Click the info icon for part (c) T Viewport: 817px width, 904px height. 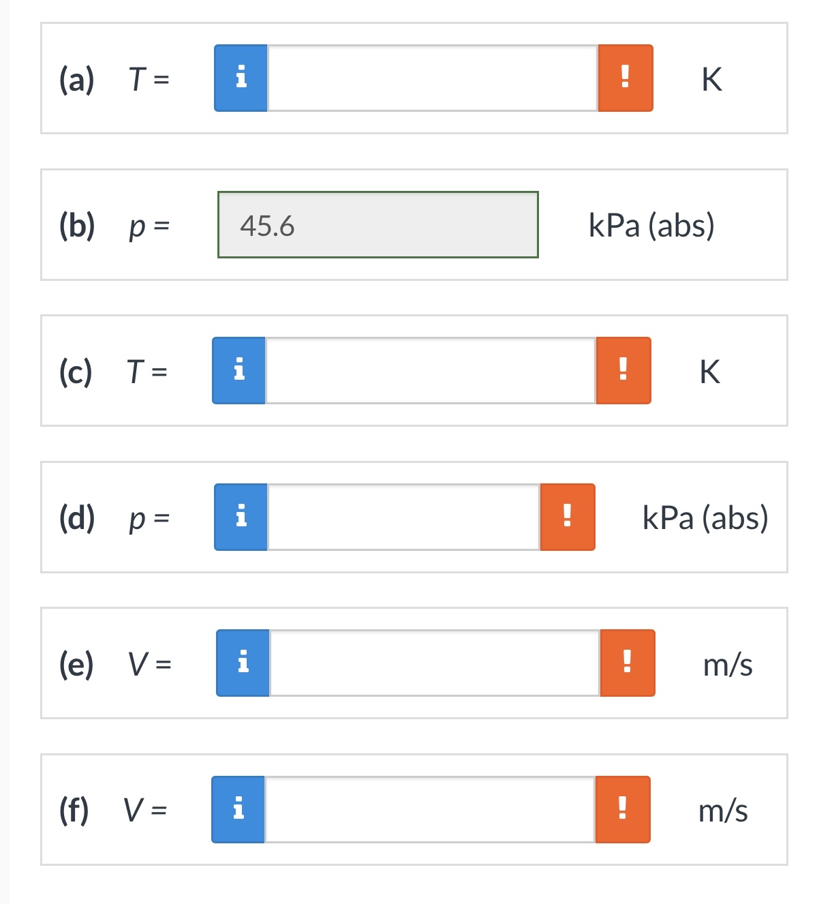(240, 372)
